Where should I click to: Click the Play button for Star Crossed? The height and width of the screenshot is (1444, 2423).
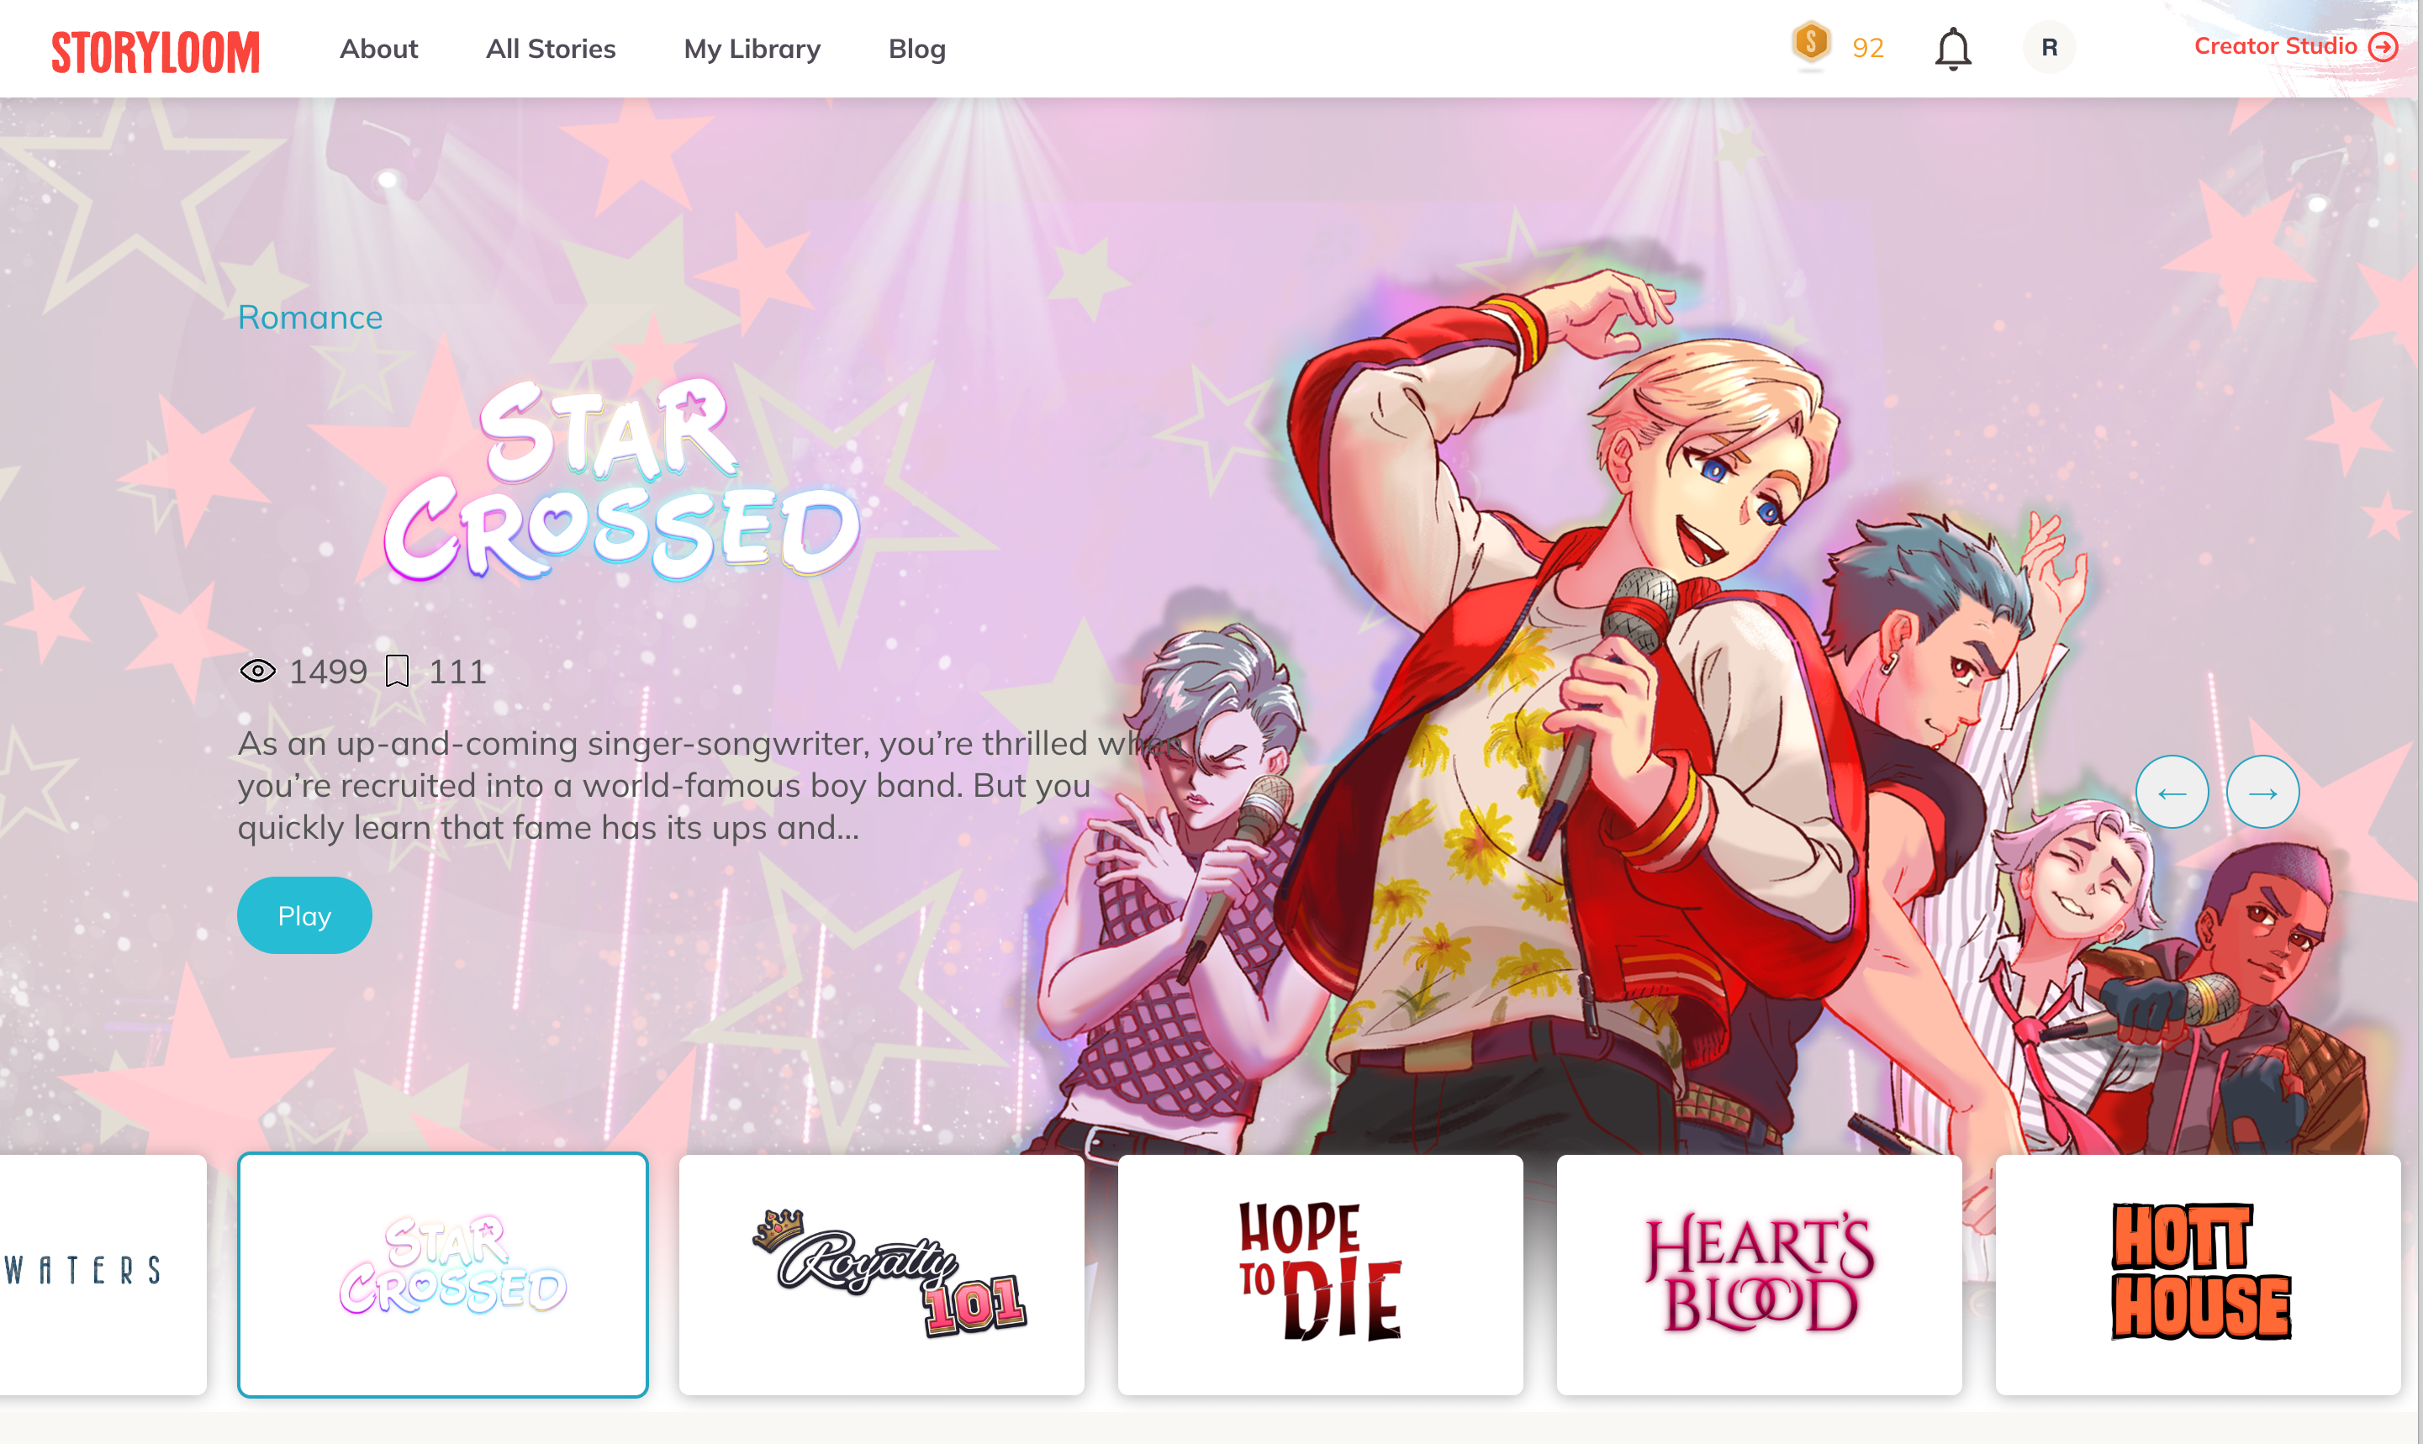coord(304,913)
